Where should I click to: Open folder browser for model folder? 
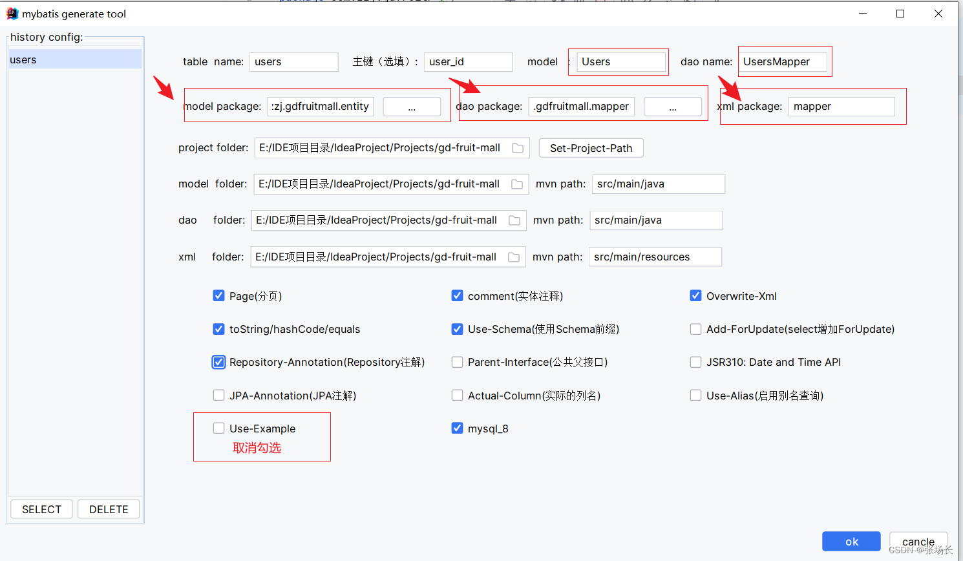click(517, 184)
